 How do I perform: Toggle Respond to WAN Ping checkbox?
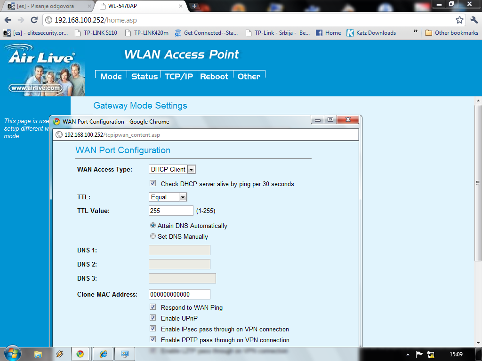point(153,306)
